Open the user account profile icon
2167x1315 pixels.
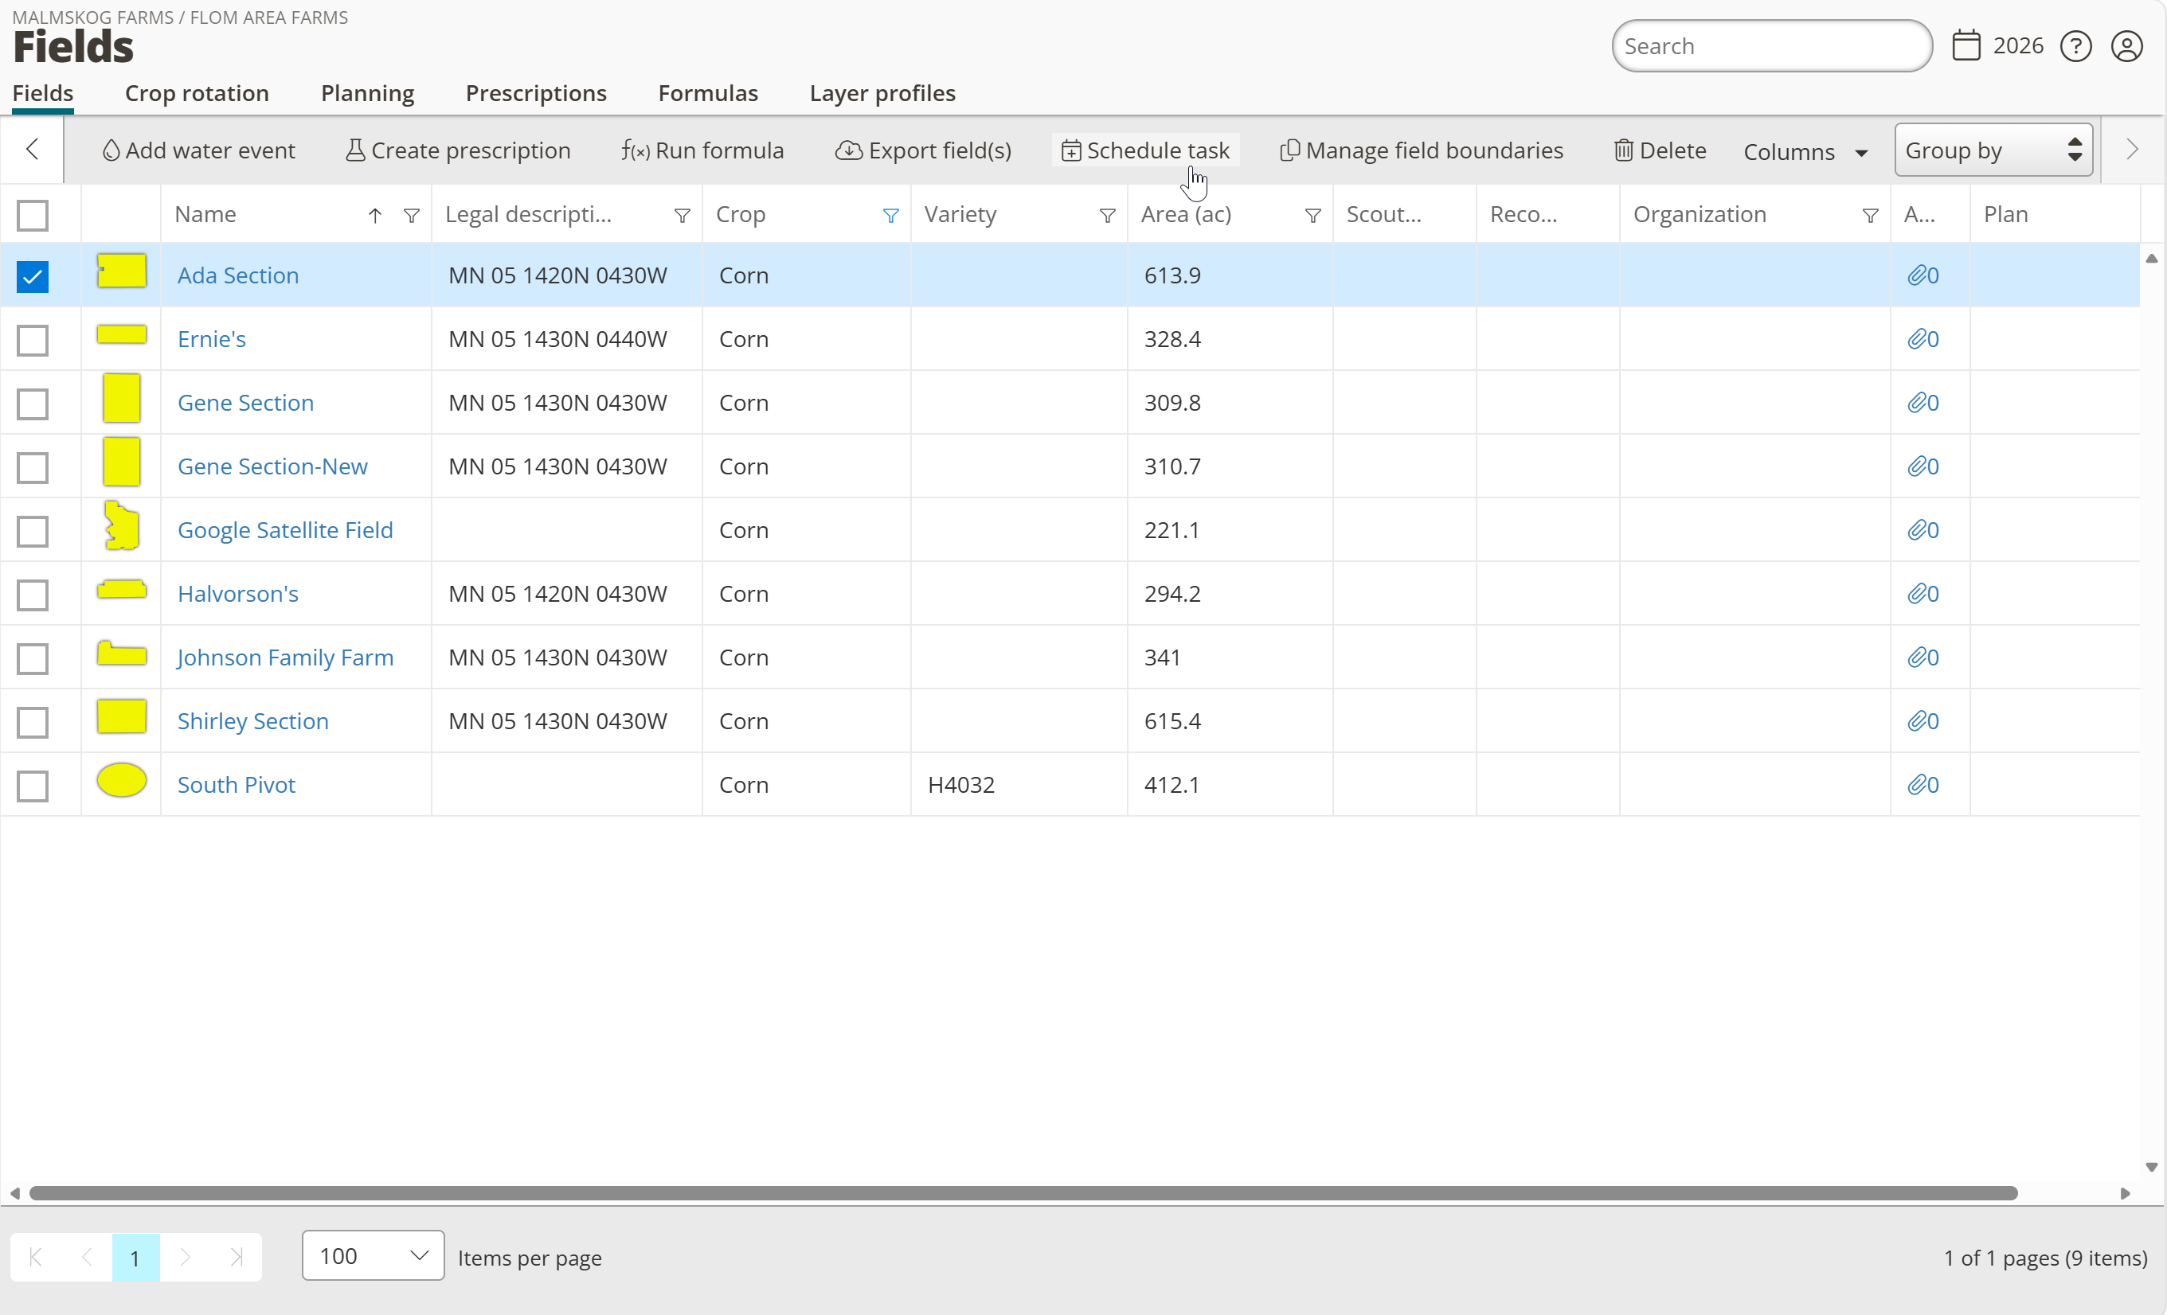point(2126,47)
